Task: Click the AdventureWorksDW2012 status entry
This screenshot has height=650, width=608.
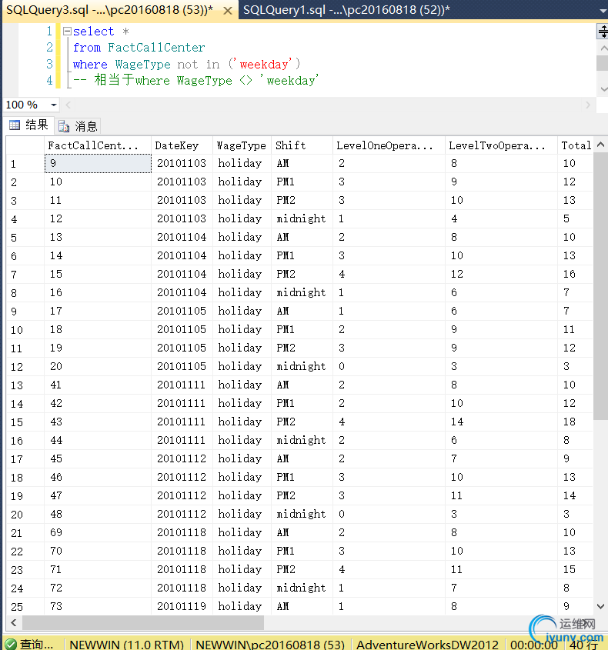Action: (427, 644)
